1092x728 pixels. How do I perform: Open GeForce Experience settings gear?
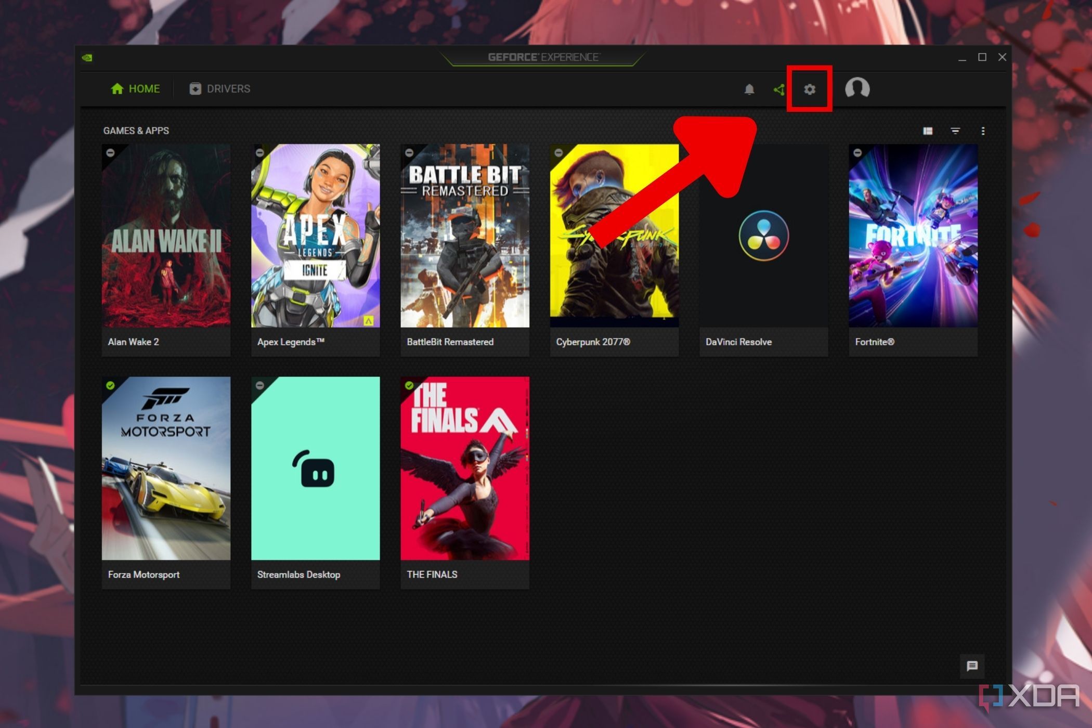click(x=811, y=88)
